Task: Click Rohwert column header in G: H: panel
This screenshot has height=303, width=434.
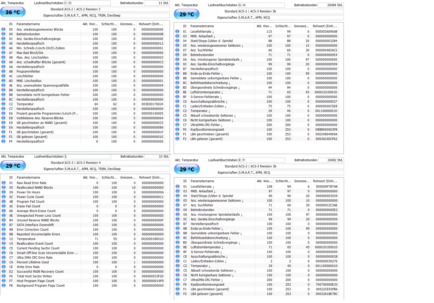Action: pos(325,26)
